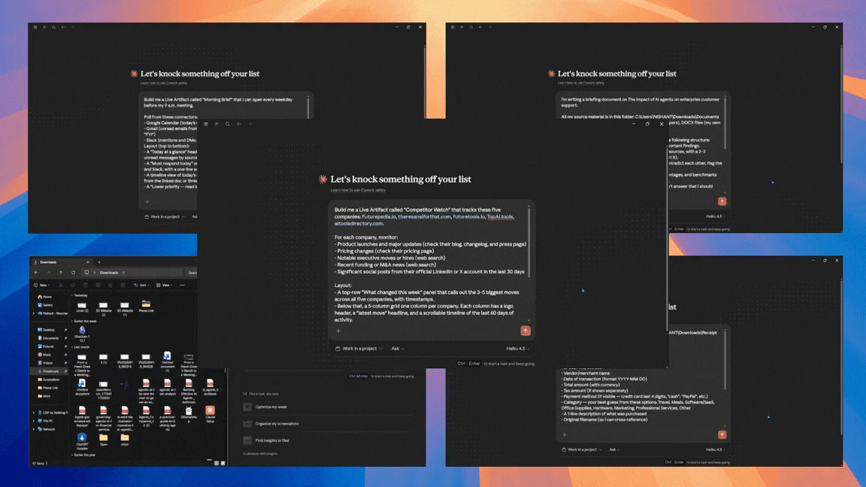
Task: Send the receipt extraction prompt
Action: (x=722, y=434)
